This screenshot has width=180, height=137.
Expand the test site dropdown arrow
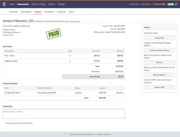pos(164,4)
